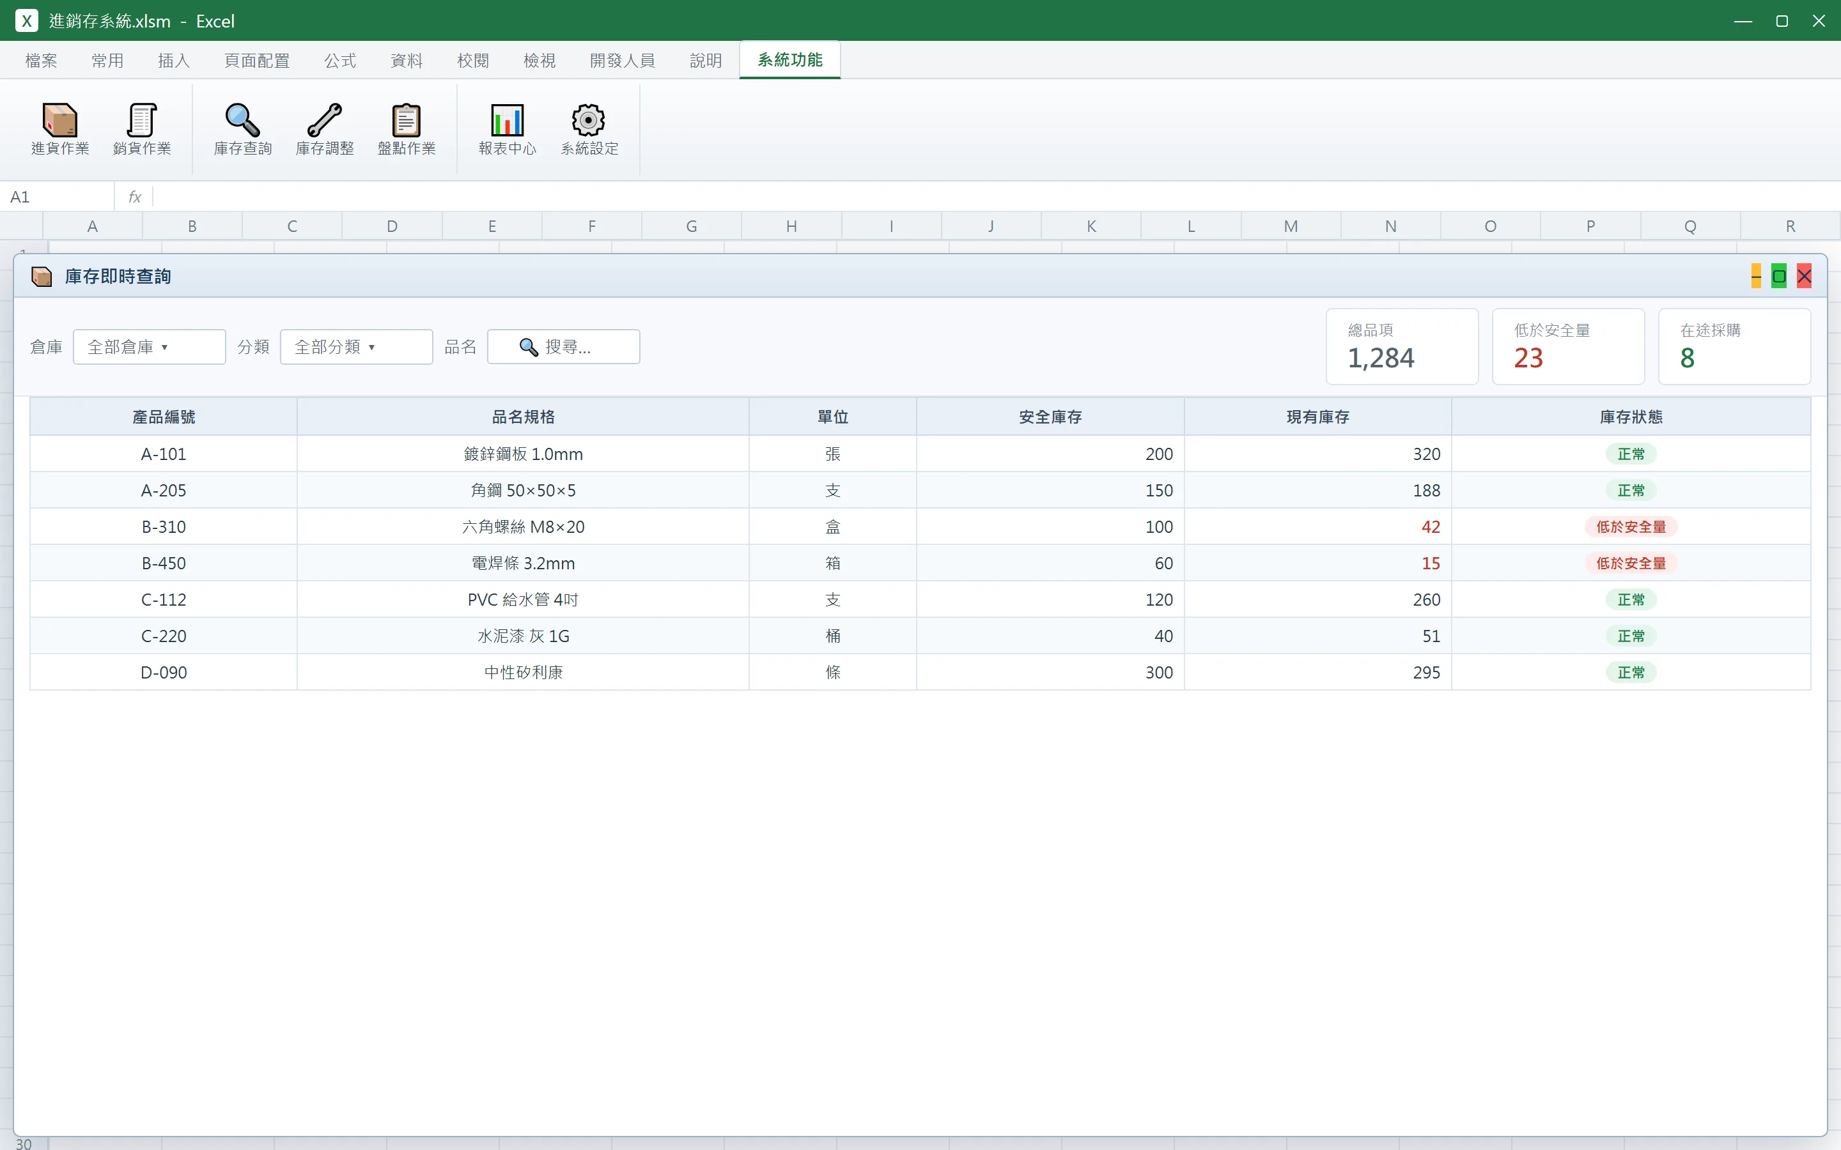Click the 品名 search field
Viewport: 1841px width, 1150px height.
coord(563,347)
